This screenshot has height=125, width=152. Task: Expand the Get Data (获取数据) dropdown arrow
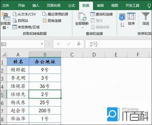8,28
